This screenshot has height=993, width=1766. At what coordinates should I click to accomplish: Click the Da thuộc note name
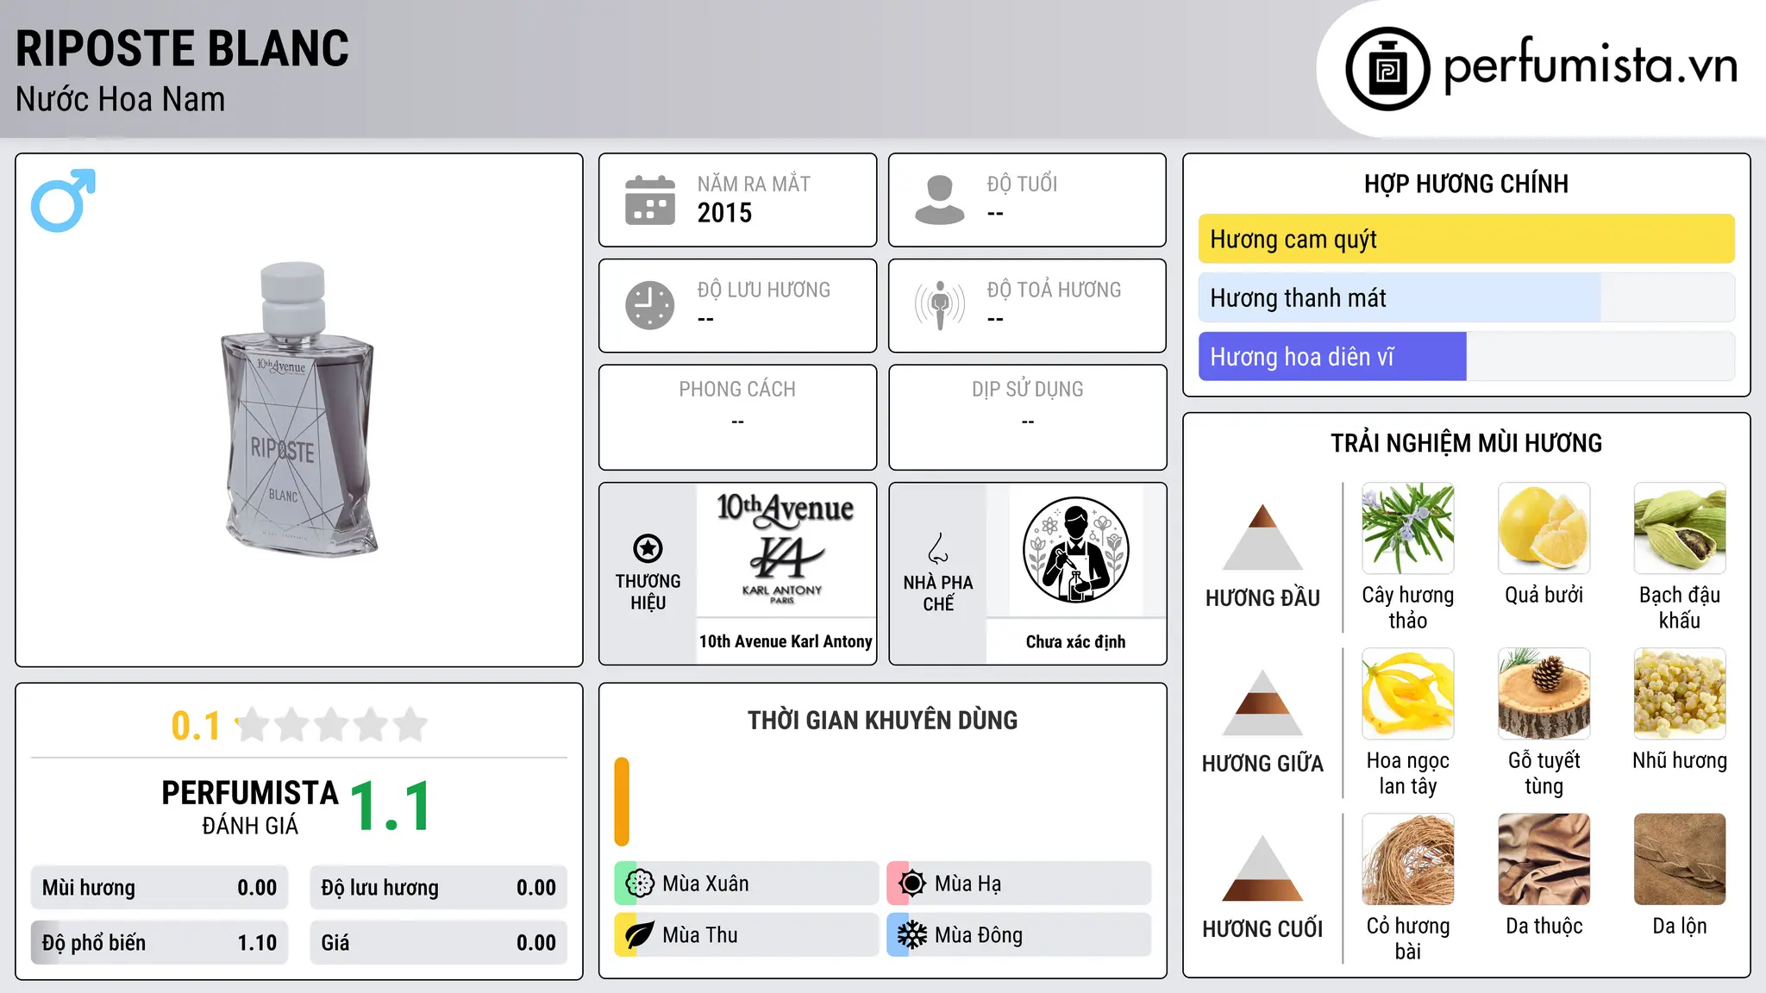point(1544,926)
